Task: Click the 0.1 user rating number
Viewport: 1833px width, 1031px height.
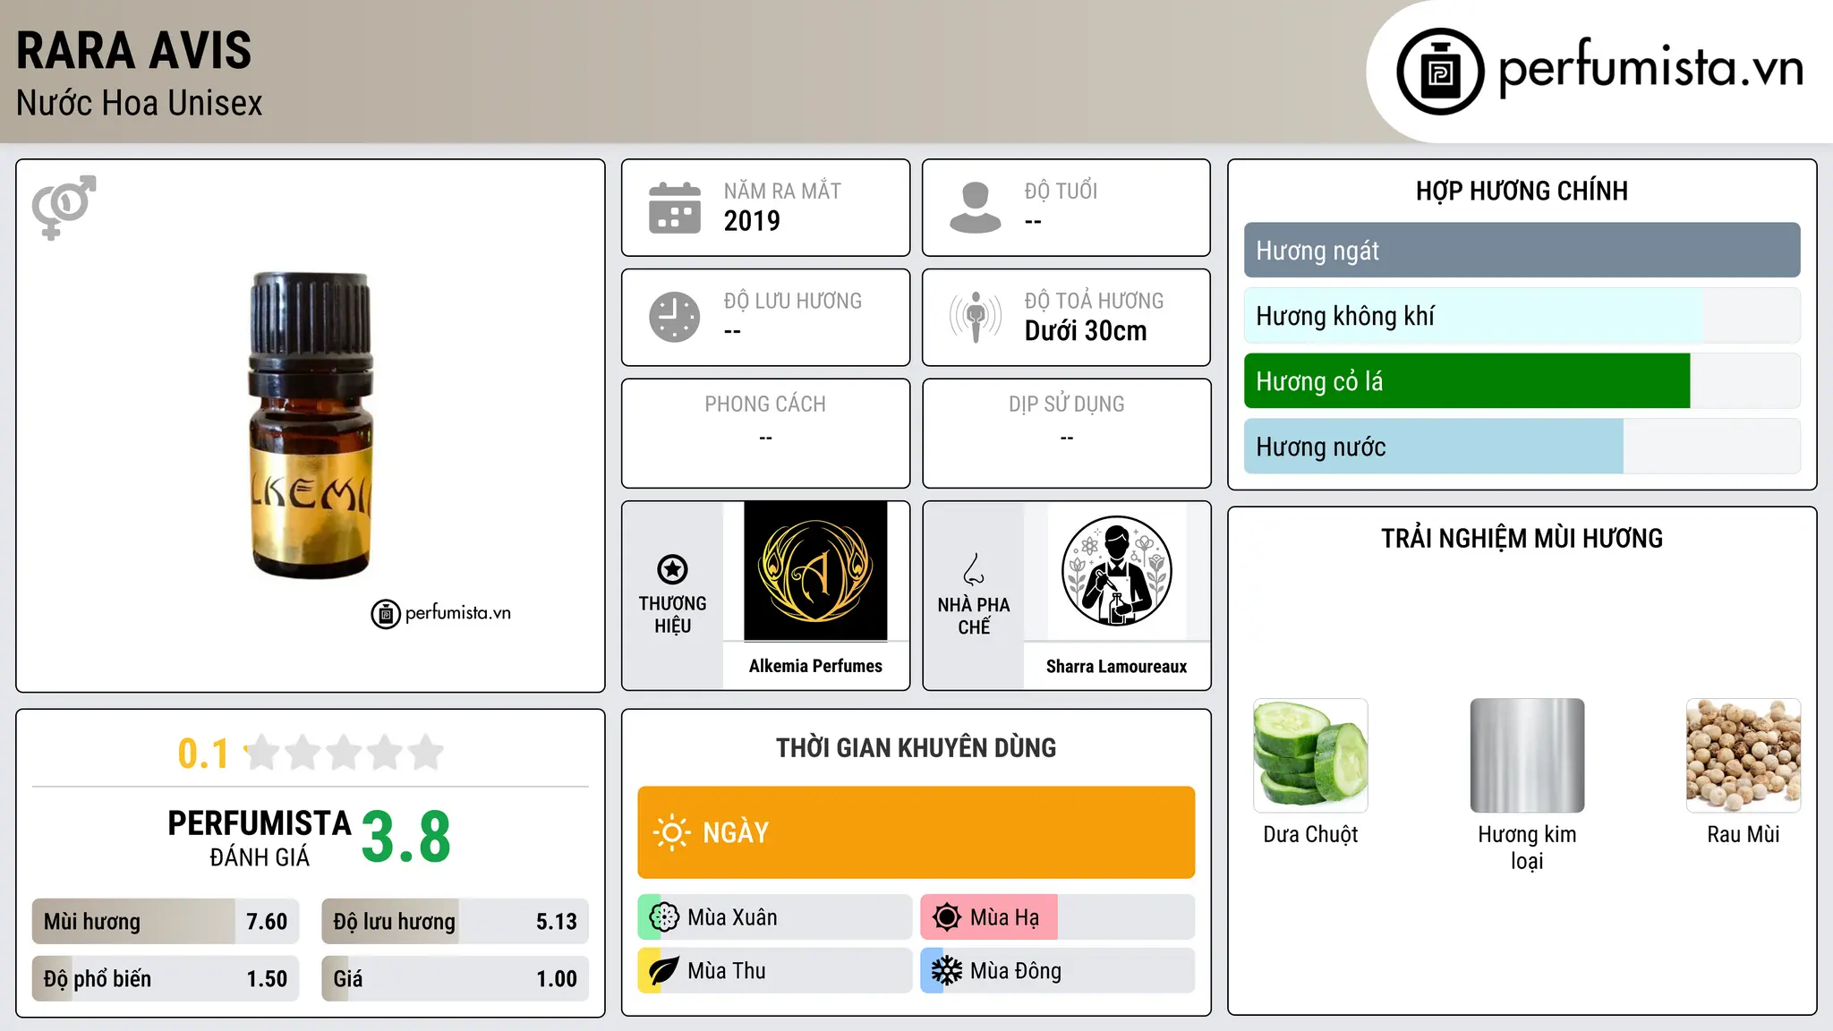Action: 203,754
